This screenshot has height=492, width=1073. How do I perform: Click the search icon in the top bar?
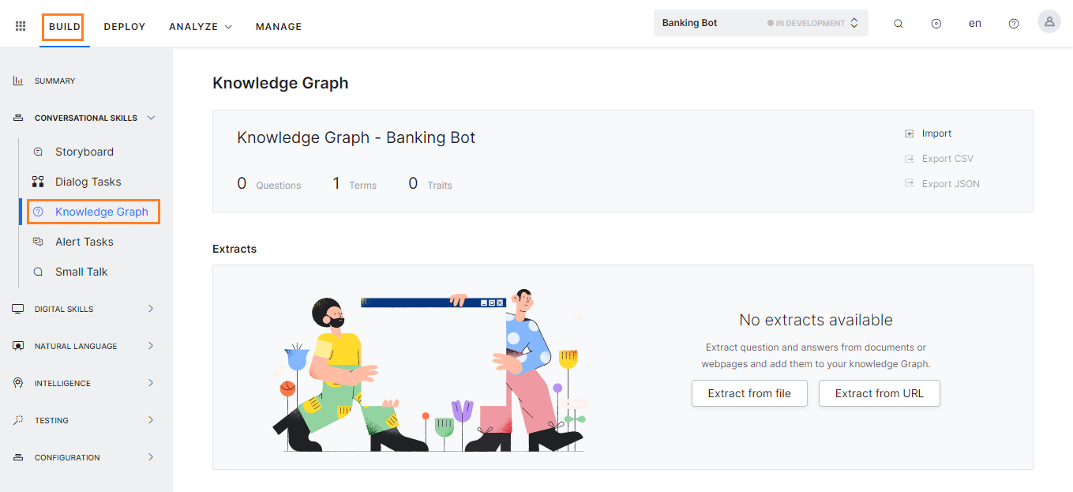pyautogui.click(x=898, y=24)
